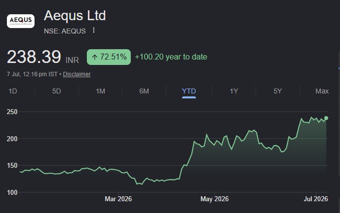This screenshot has height=213, width=340.
Task: Select the 1D time range tab
Action: point(13,91)
